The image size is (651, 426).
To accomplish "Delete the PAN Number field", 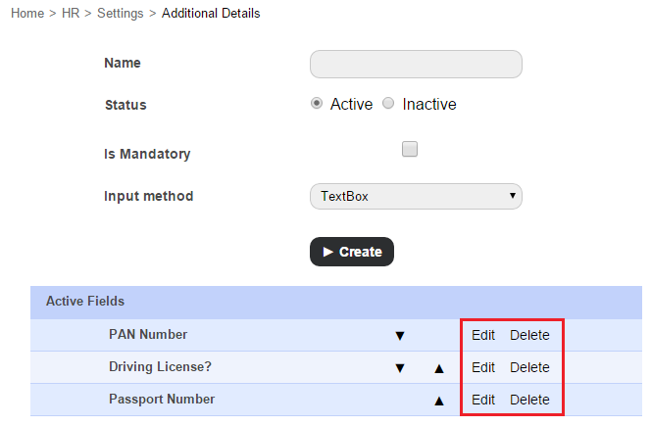I will (529, 335).
